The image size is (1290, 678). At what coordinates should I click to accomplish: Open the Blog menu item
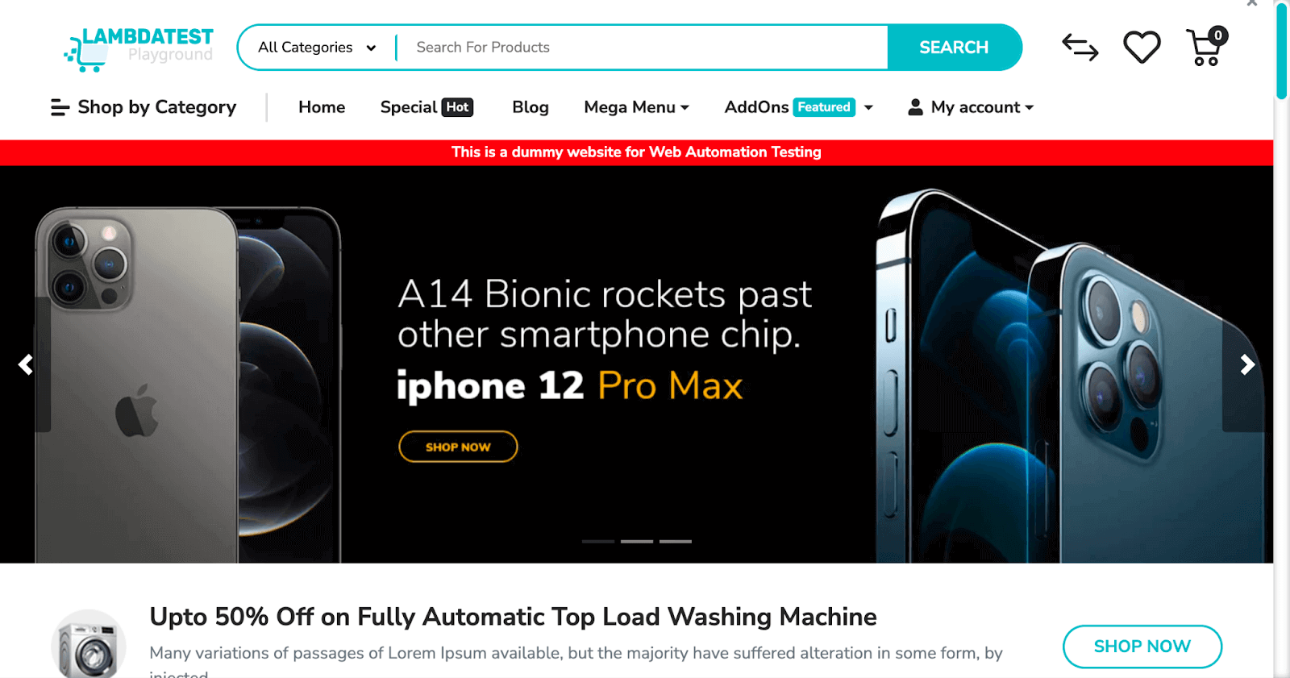pyautogui.click(x=531, y=107)
